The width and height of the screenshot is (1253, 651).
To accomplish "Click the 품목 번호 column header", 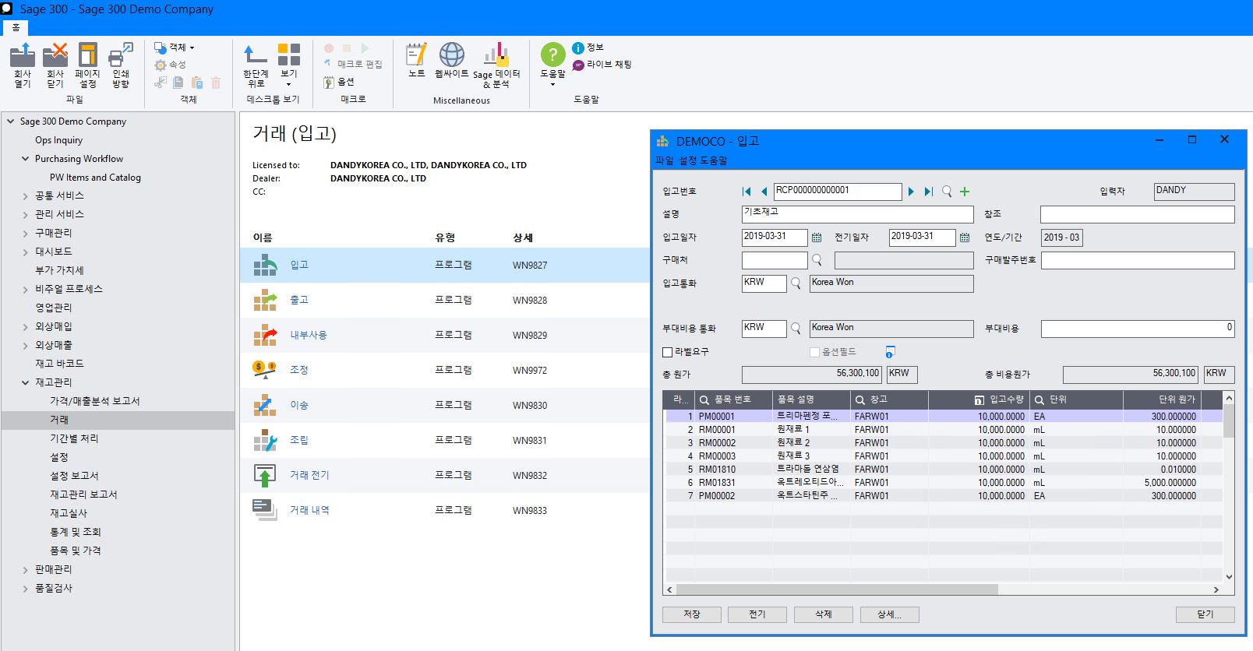I will click(732, 399).
